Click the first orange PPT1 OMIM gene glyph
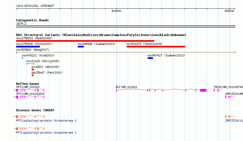 (x=29, y=116)
